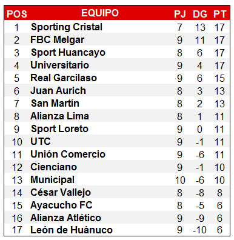Select Sport Huancayo in the table
This screenshot has width=234, height=240.
(68, 53)
